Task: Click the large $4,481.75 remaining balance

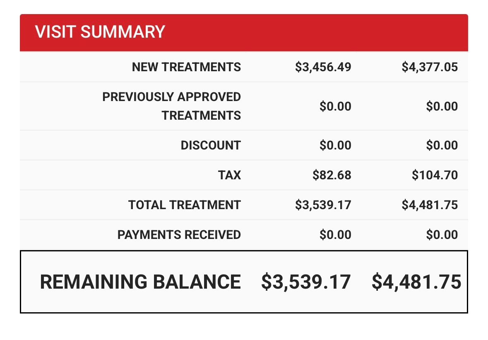Action: (x=416, y=282)
